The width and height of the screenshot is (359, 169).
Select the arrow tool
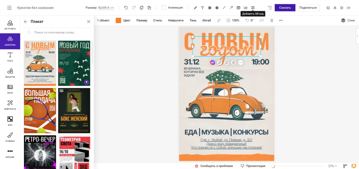pos(231,8)
